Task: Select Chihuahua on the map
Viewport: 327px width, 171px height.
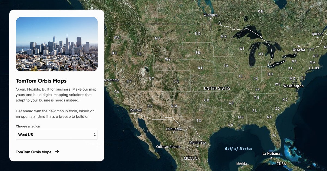Action: [x=174, y=129]
